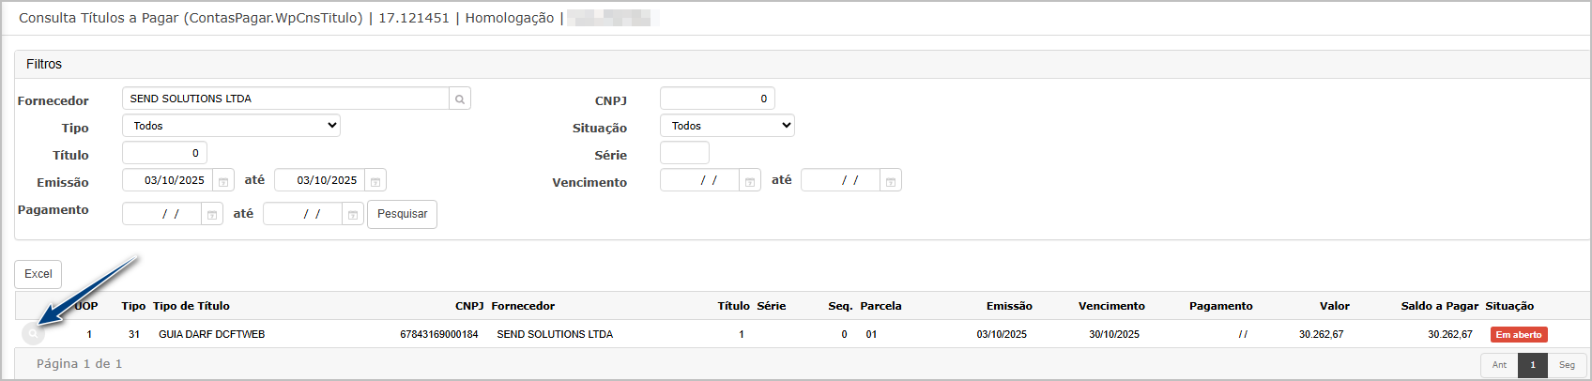Select page 1 in pagination
Viewport: 1592px width, 381px height.
[x=1533, y=365]
